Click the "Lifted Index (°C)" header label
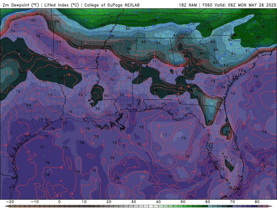The image size is (277, 208). point(62,5)
